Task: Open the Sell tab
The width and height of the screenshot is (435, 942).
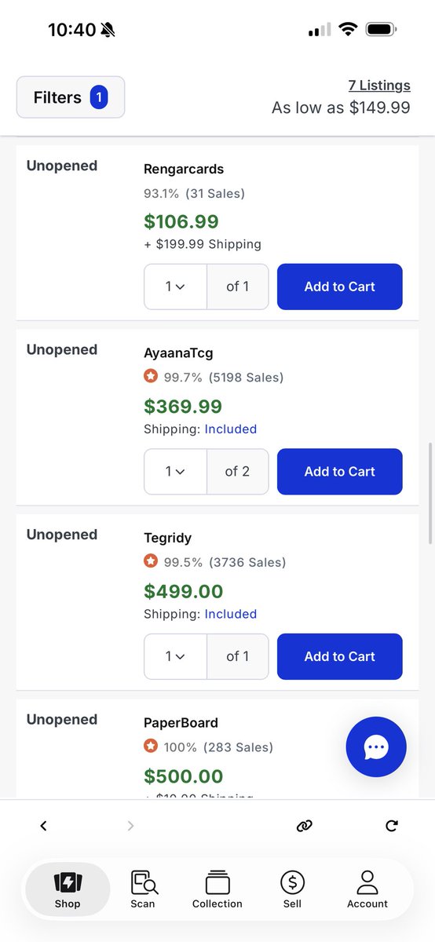Action: pos(292,890)
